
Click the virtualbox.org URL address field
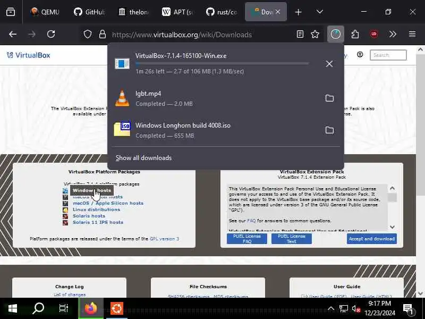182,35
